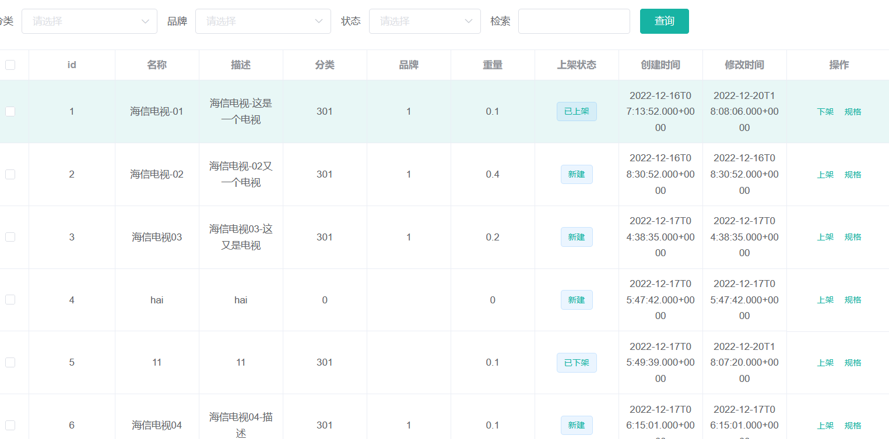The height and width of the screenshot is (439, 889).
Task: Click modified time 2022-12-20T18:07:20
Action: click(x=744, y=362)
